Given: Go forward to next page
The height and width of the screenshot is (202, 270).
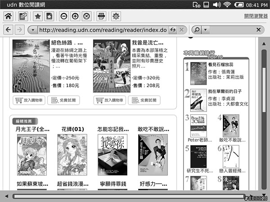Looking at the screenshot, I should pyautogui.click(x=20, y=30).
